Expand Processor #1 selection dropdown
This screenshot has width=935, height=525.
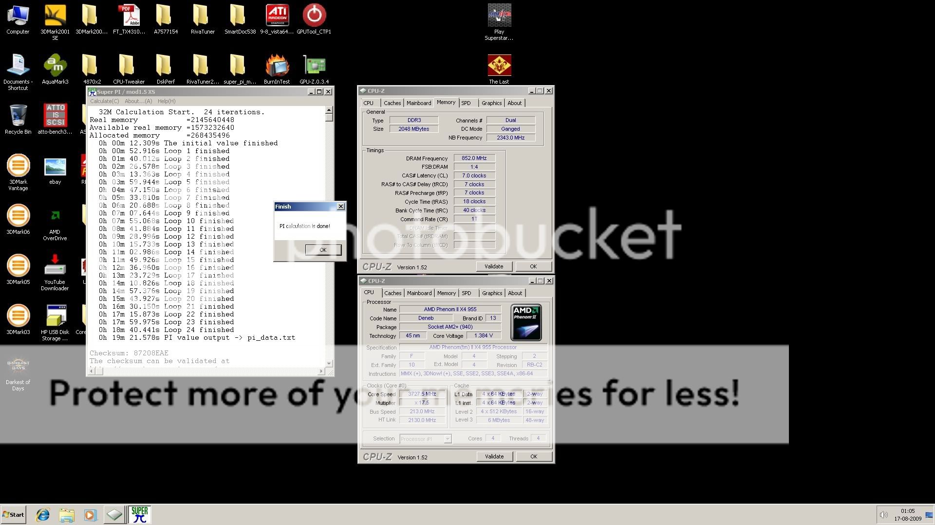click(x=448, y=439)
